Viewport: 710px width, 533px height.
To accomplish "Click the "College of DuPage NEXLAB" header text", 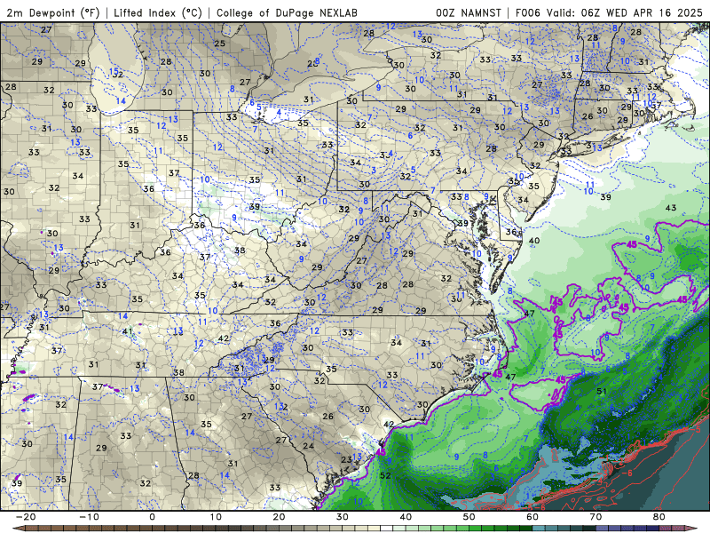I will 287,12.
